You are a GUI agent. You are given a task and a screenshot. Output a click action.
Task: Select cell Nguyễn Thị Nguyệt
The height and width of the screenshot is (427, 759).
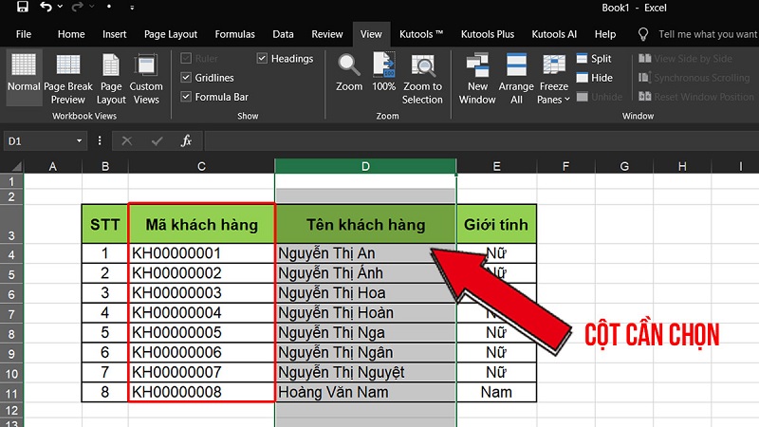(x=365, y=372)
